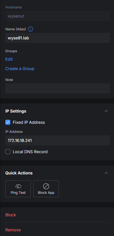Open the Groups Edit link
The image size is (114, 236).
click(x=9, y=59)
